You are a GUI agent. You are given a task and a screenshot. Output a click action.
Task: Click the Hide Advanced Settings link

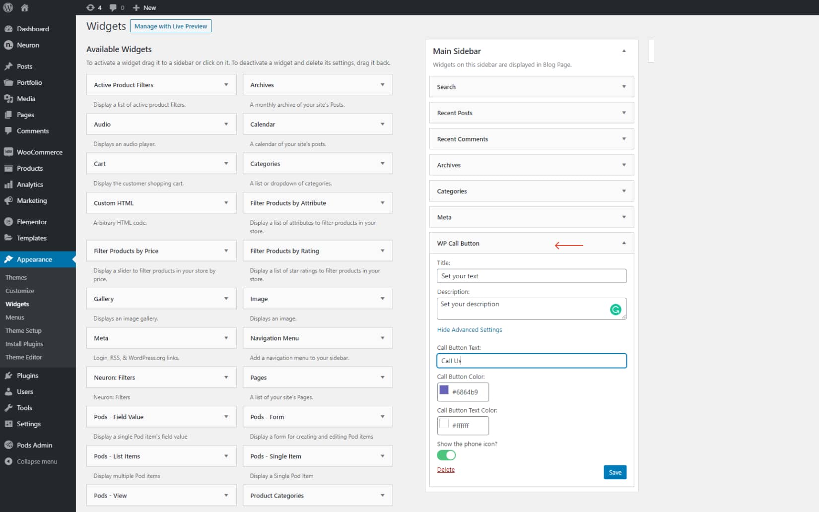click(469, 329)
